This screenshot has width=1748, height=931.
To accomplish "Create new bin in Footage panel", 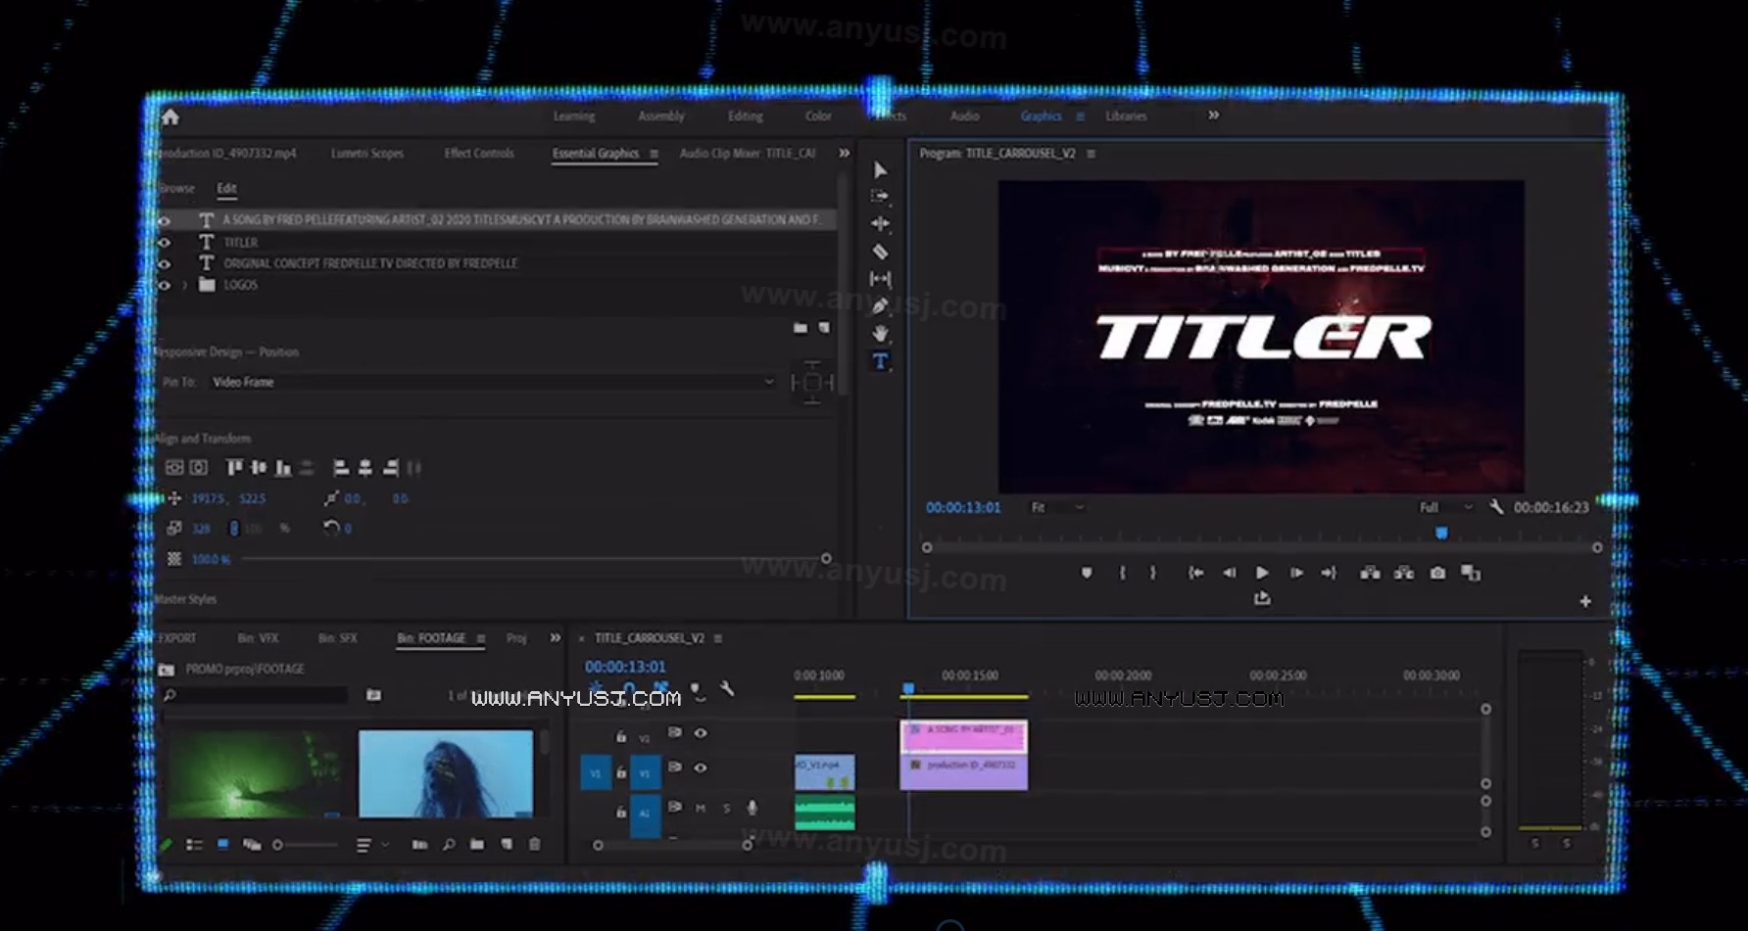I will (x=477, y=844).
